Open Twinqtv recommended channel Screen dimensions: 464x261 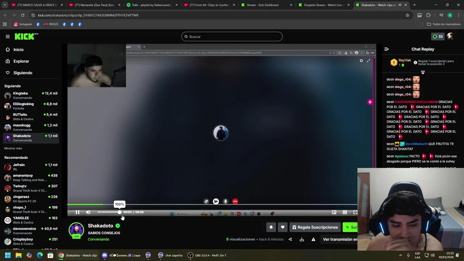(30, 188)
